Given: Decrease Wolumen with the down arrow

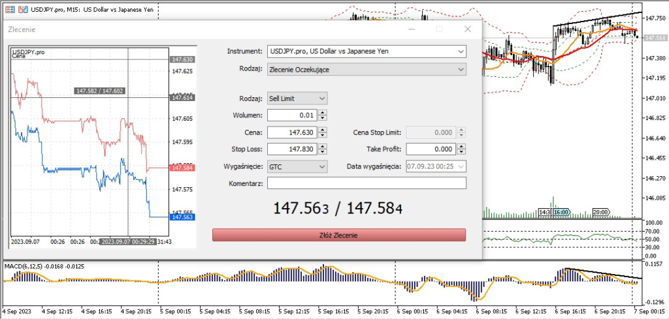Looking at the screenshot, I should [x=322, y=118].
